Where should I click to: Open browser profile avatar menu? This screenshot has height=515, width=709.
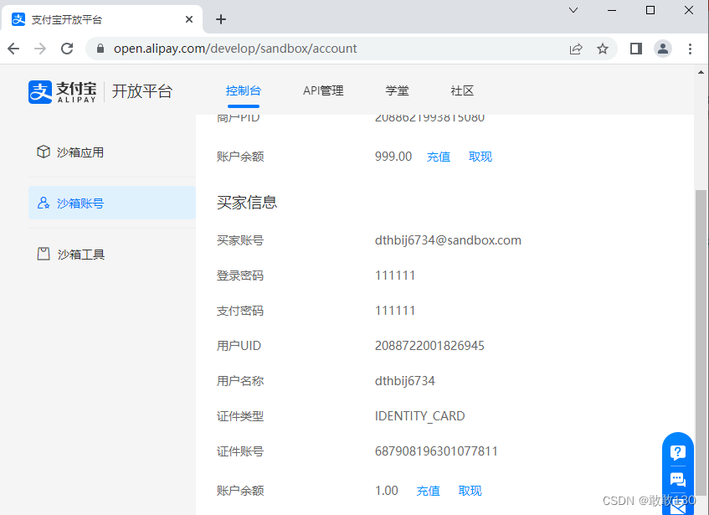pyautogui.click(x=663, y=49)
